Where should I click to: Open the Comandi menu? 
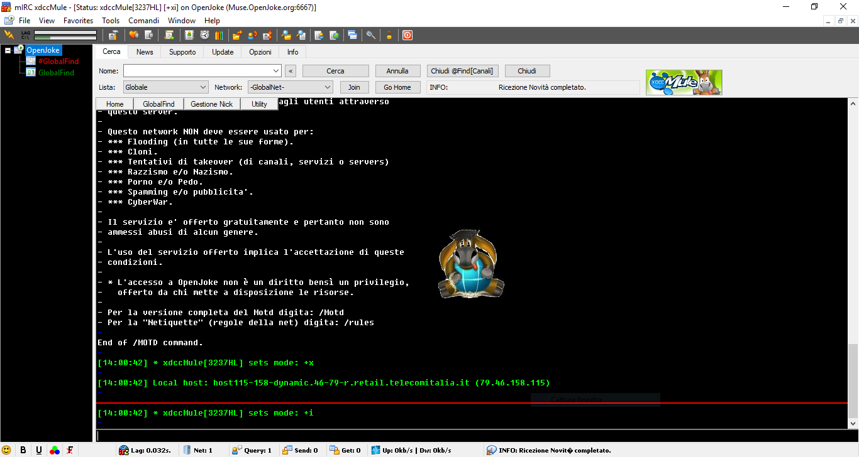coord(144,21)
